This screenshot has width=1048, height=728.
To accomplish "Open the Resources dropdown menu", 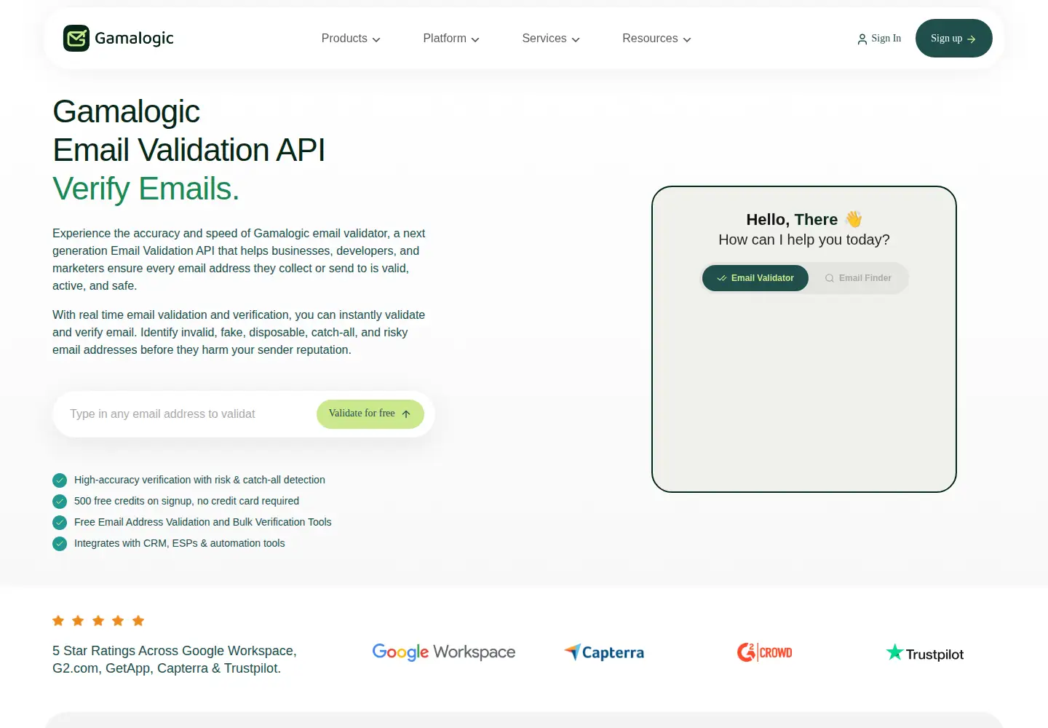I will pos(656,39).
